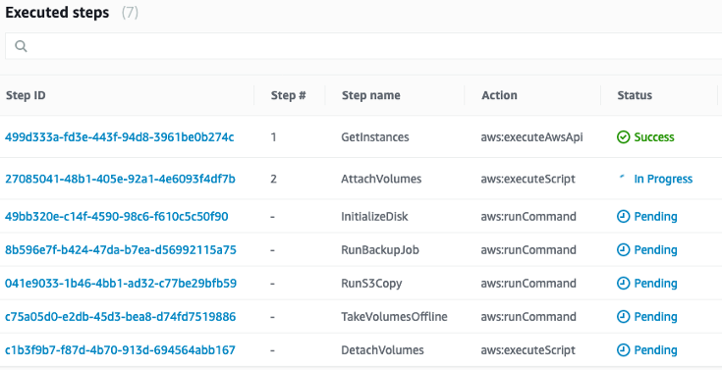The height and width of the screenshot is (370, 722).
Task: Click the TakeVolumesOffline step name
Action: [x=394, y=317]
